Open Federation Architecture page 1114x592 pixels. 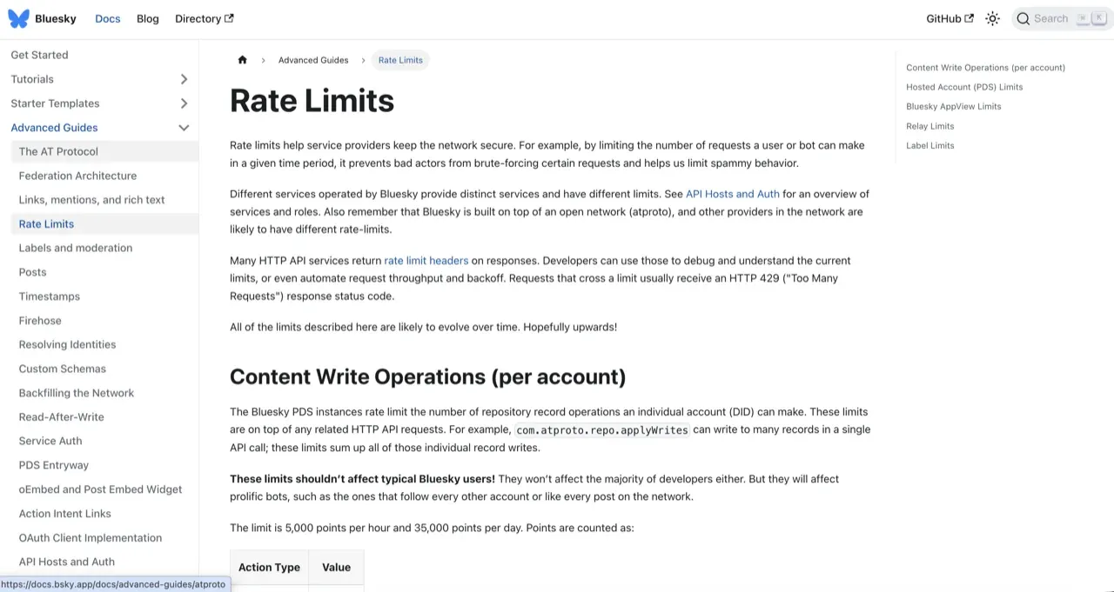[77, 176]
